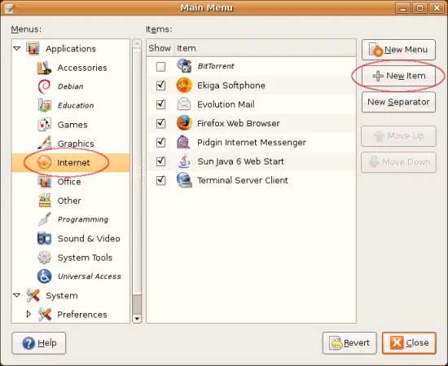The image size is (448, 366).
Task: Click the Other category icon
Action: [x=44, y=201]
